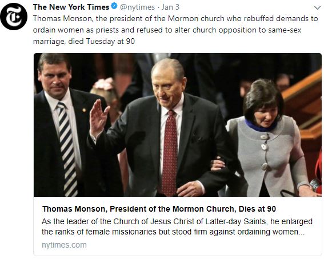Click the red patterned tie in photo

tap(170, 153)
